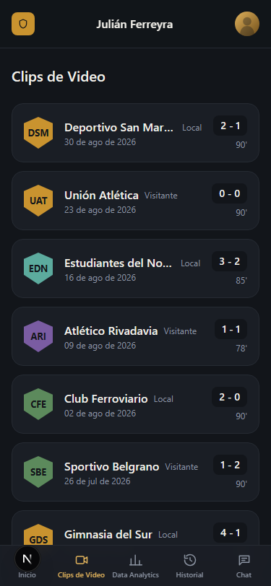
Task: Open the user profile avatar
Action: pos(247,24)
